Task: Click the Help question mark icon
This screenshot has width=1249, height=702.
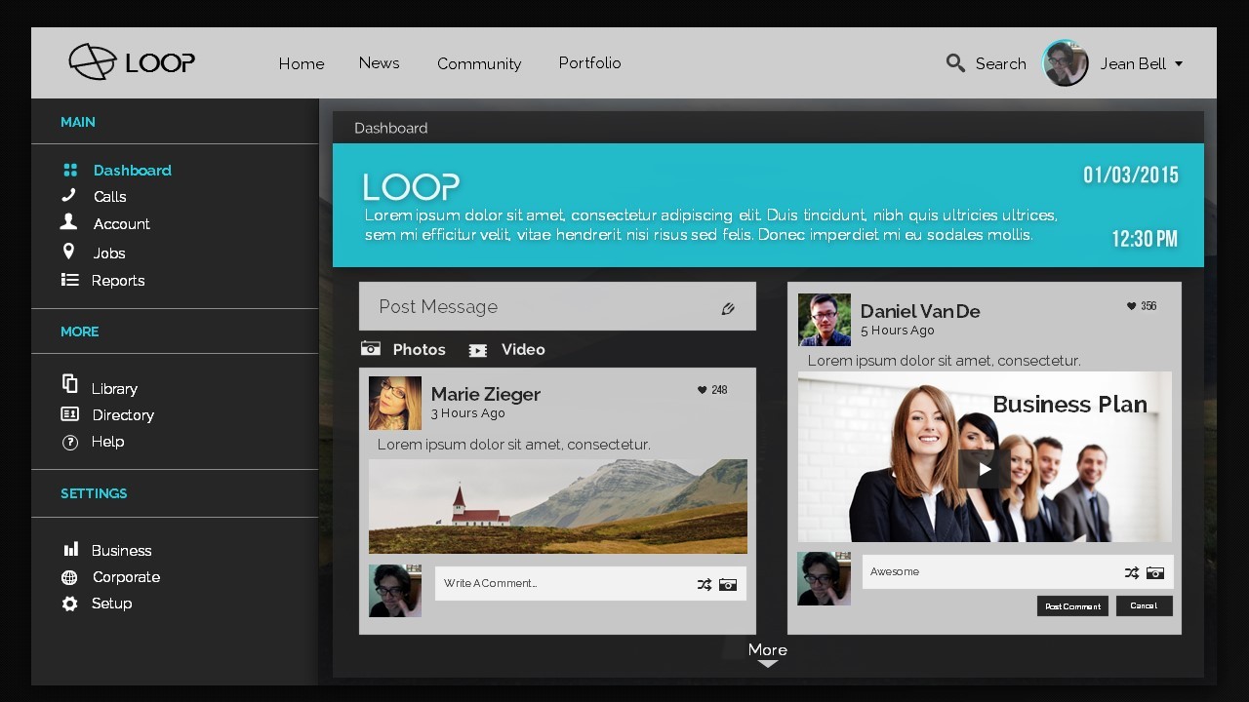Action: (69, 442)
